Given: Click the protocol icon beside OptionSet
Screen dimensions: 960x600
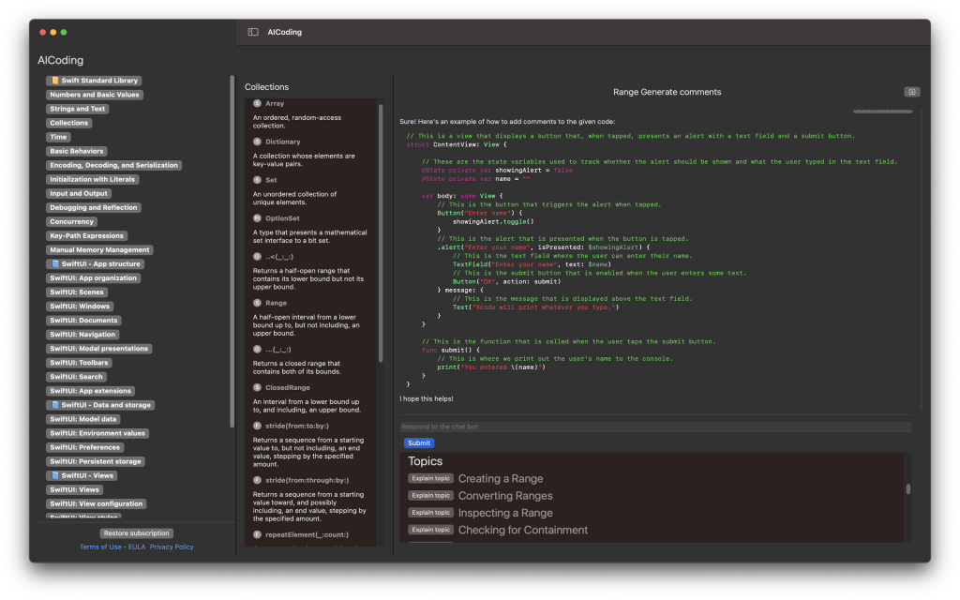Looking at the screenshot, I should pyautogui.click(x=257, y=217).
